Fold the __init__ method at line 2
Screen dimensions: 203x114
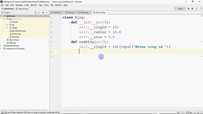[61, 22]
